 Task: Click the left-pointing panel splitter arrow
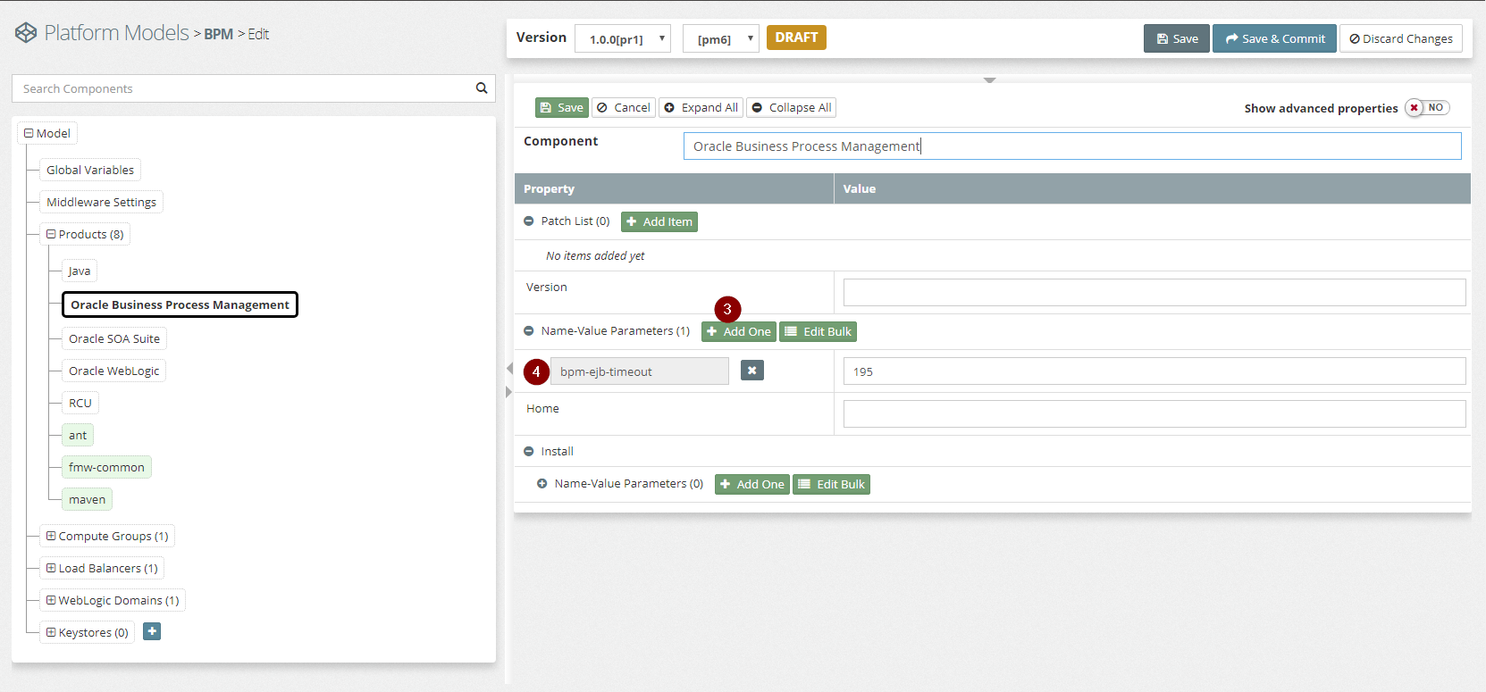point(509,368)
